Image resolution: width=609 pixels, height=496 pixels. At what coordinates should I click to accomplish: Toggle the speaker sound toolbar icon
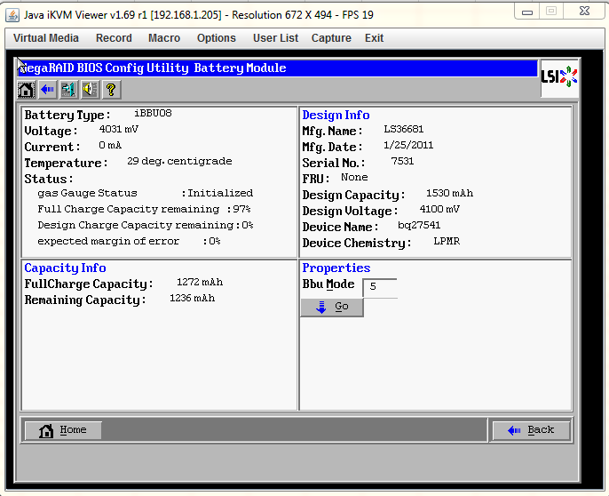coord(90,90)
